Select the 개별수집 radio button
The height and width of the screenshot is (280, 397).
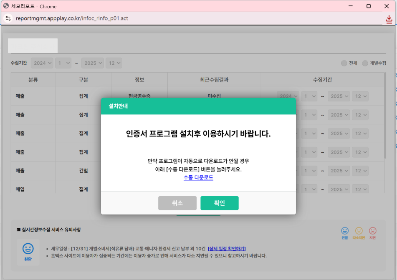(365, 63)
